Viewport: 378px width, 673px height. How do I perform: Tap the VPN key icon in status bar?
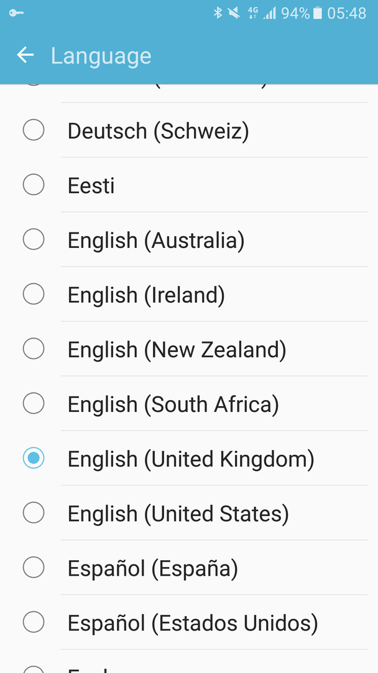[x=16, y=13]
